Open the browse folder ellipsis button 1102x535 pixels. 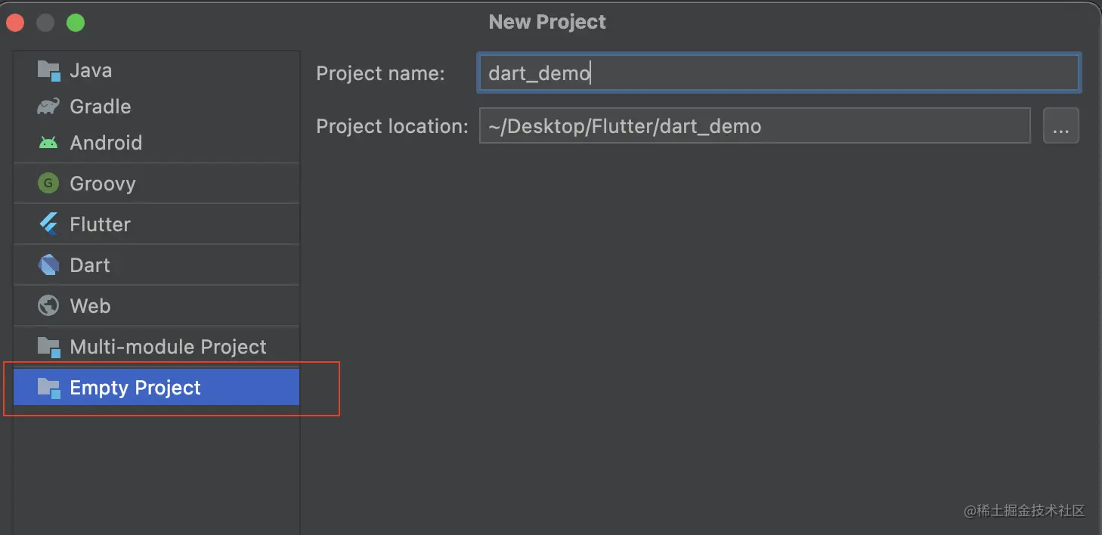[x=1060, y=125]
